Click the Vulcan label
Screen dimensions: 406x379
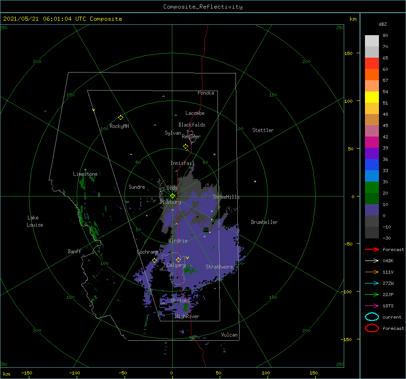click(229, 335)
